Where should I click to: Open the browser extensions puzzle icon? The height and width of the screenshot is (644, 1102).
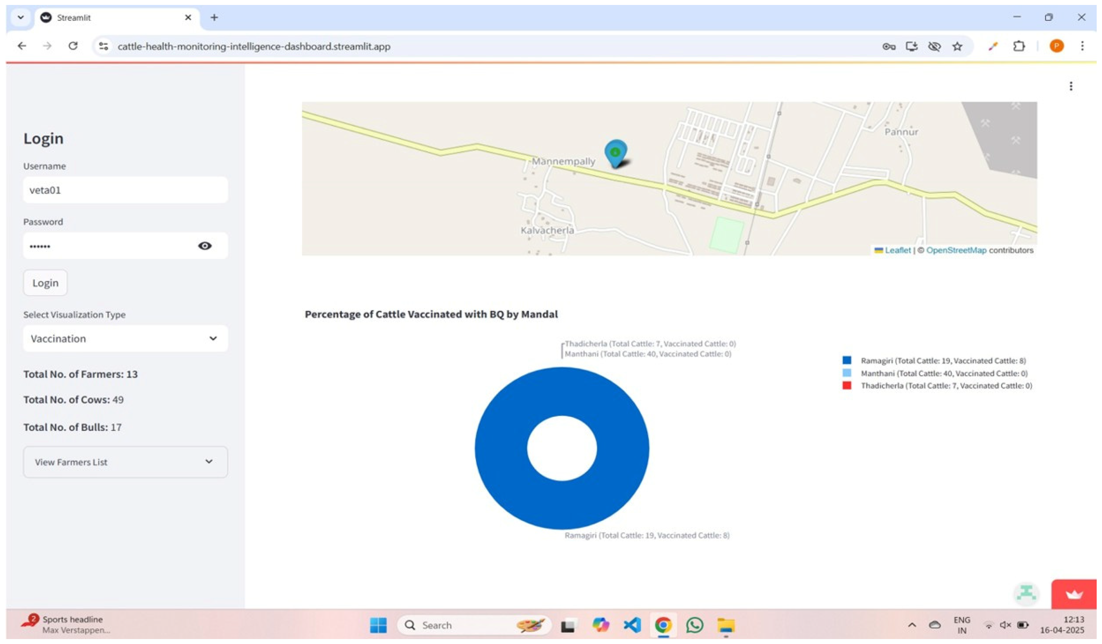[x=1019, y=46]
